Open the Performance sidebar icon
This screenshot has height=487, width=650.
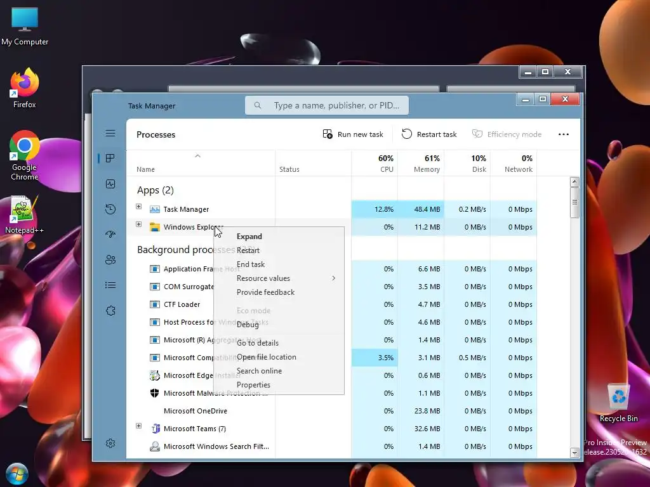click(110, 184)
